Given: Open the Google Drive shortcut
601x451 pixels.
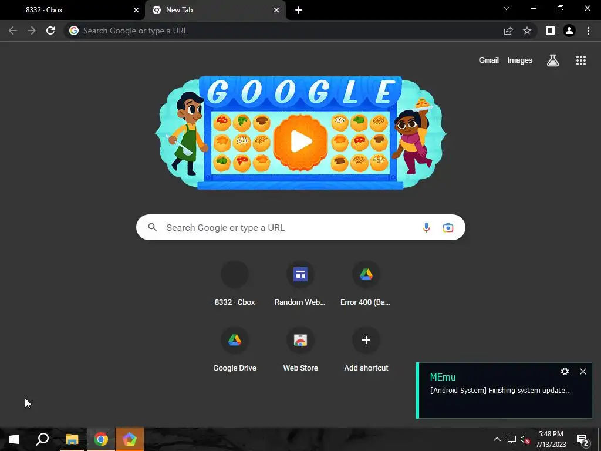Looking at the screenshot, I should pos(235,349).
